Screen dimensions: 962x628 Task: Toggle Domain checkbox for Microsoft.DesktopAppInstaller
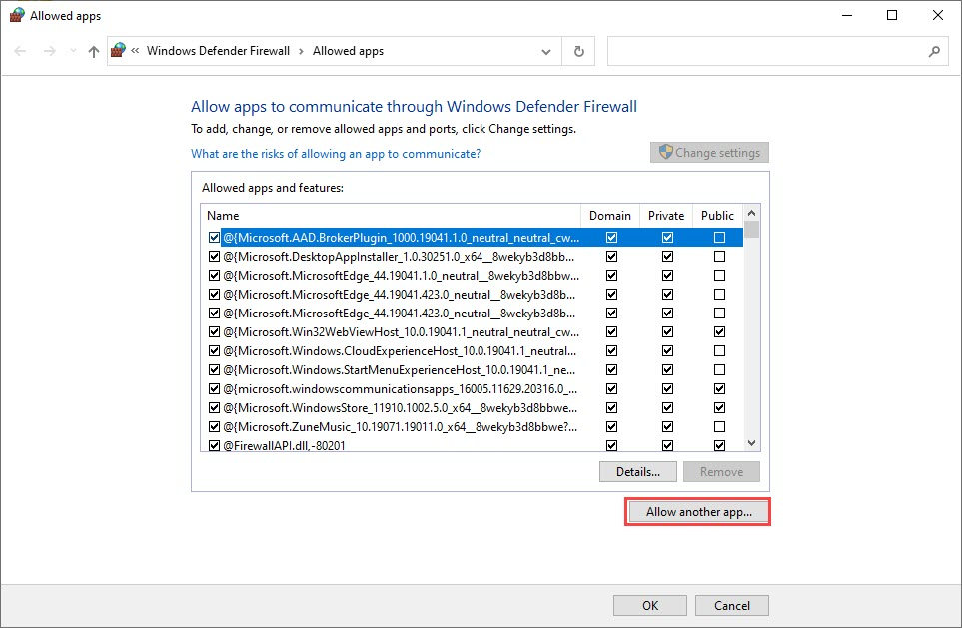pyautogui.click(x=611, y=256)
